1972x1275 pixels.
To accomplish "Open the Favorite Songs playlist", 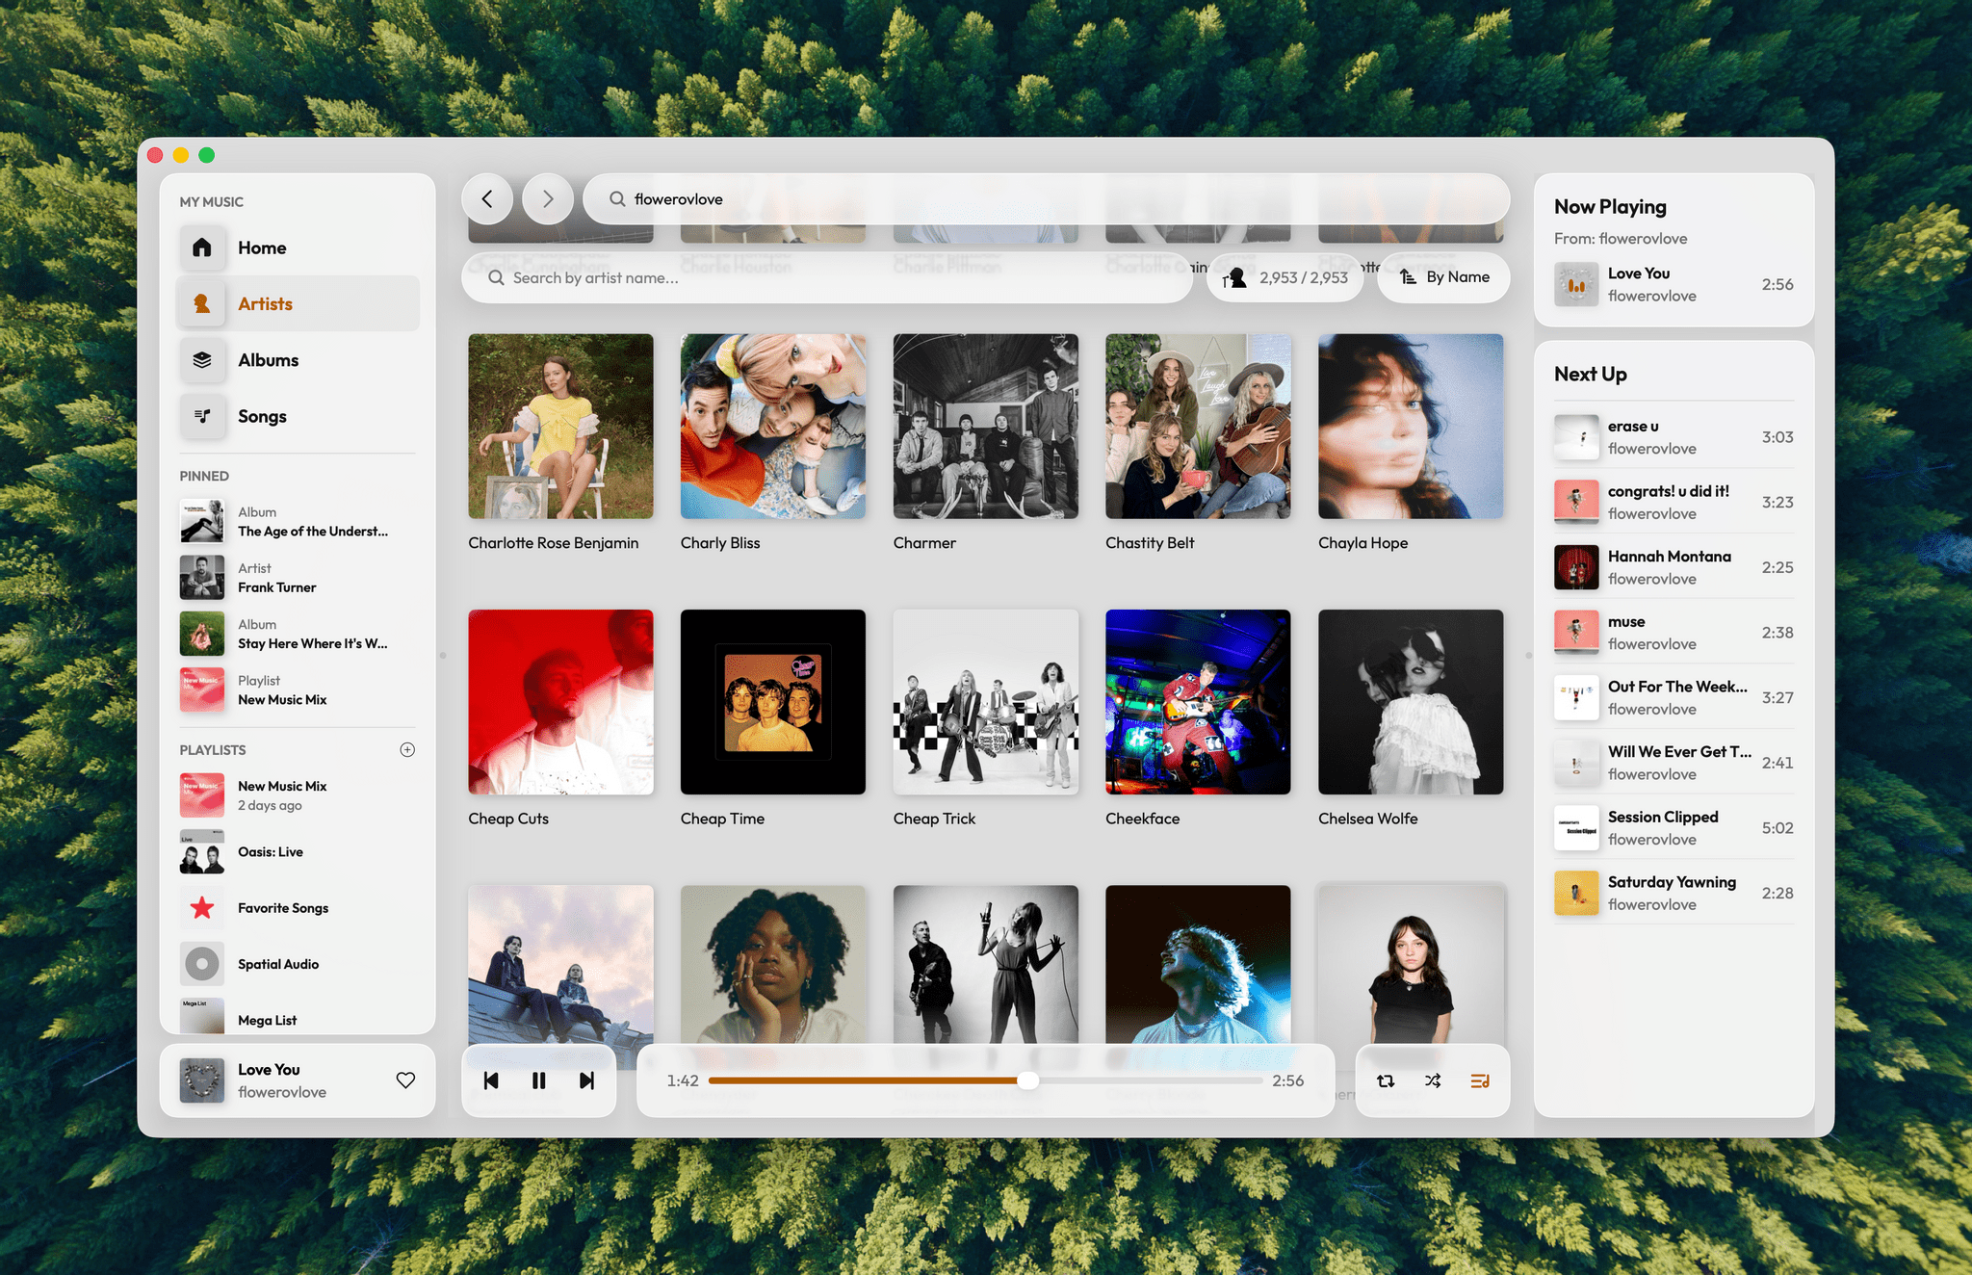I will point(283,908).
